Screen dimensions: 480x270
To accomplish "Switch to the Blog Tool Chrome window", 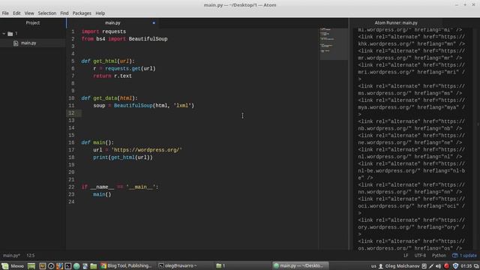I will click(127, 265).
